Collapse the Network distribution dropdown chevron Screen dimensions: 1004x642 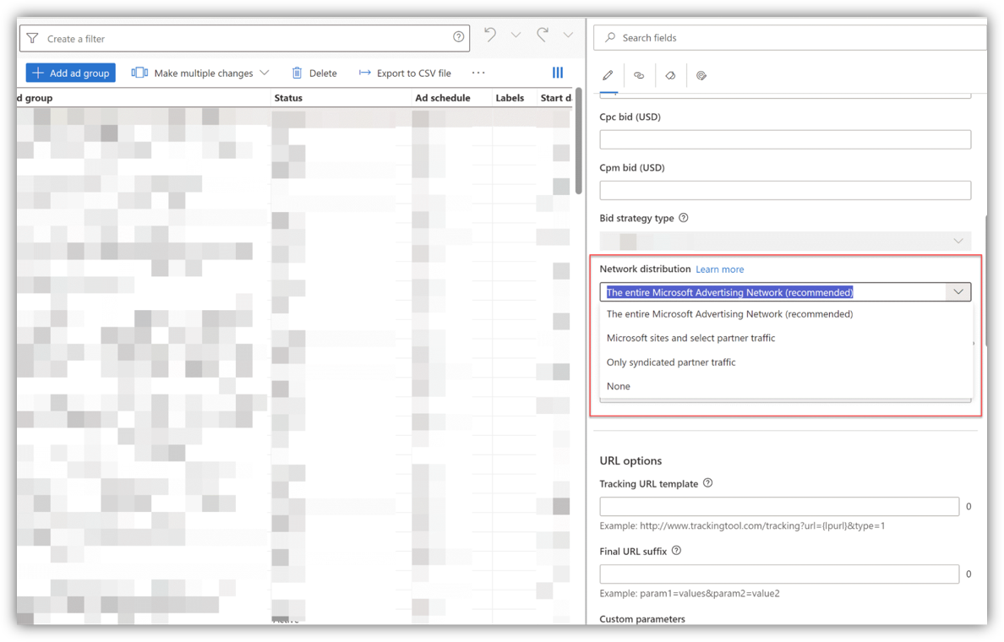coord(958,292)
